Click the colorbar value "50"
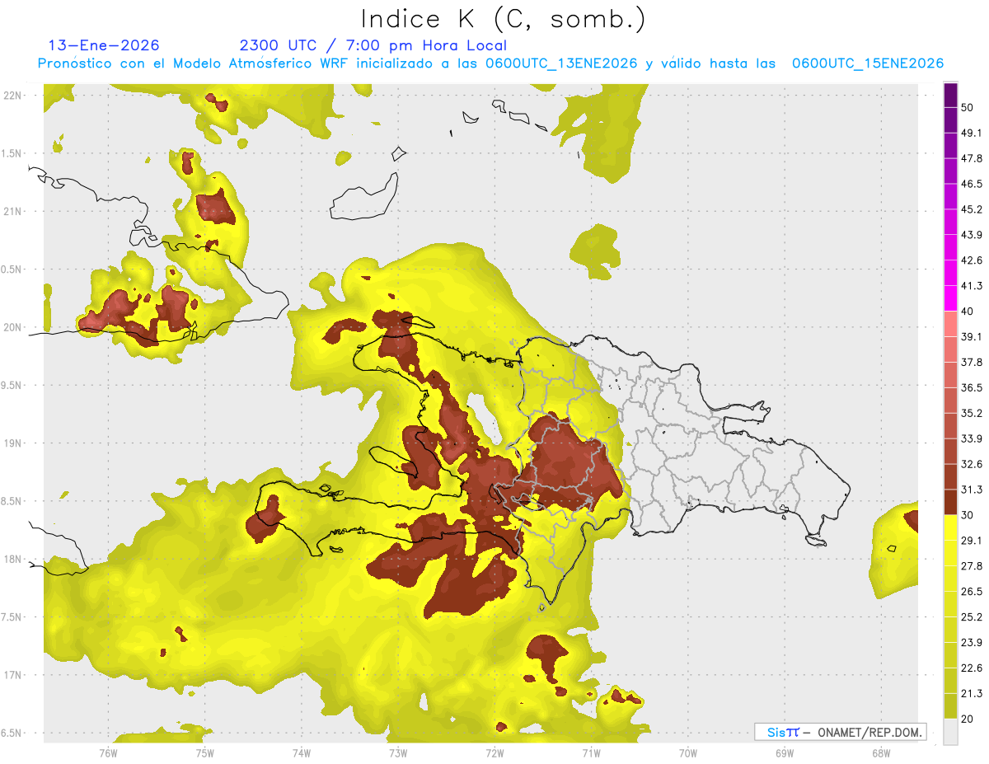This screenshot has width=989, height=764. tap(968, 107)
